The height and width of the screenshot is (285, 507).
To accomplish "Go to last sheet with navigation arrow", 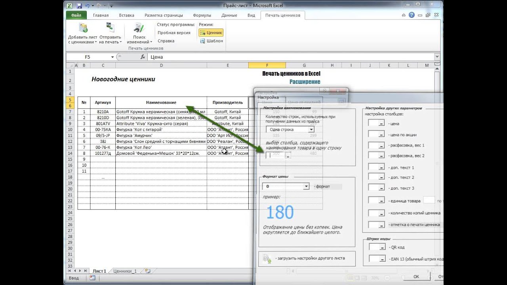I will tap(86, 271).
